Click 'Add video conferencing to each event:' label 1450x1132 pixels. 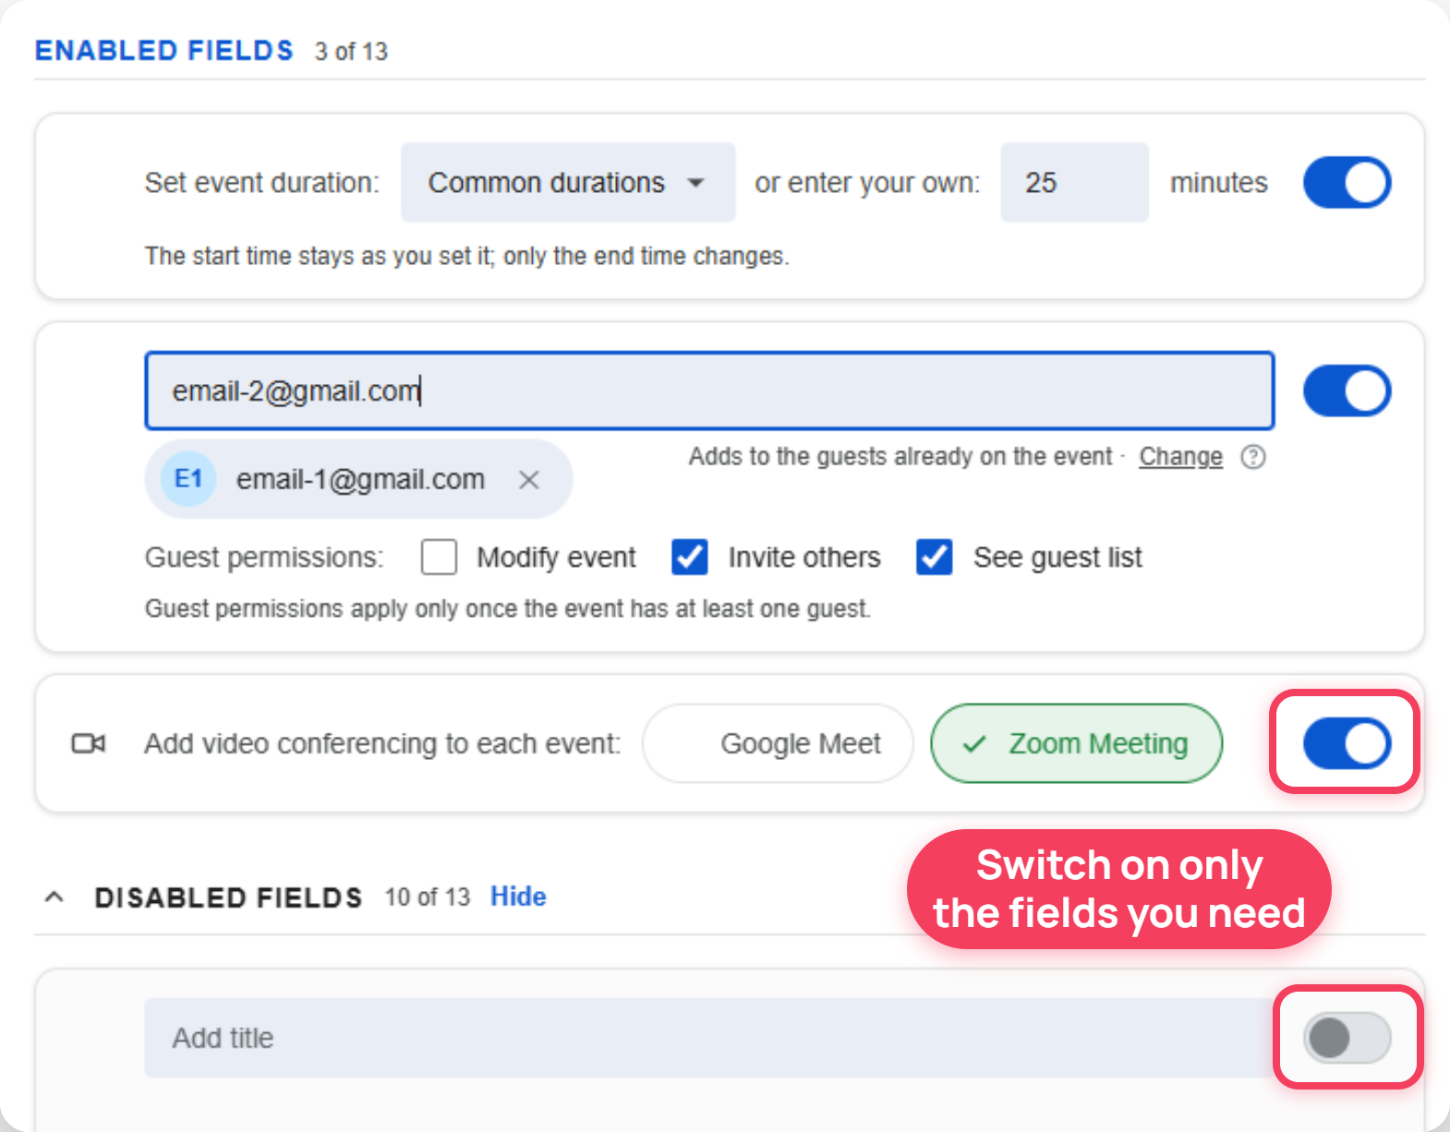click(x=382, y=744)
